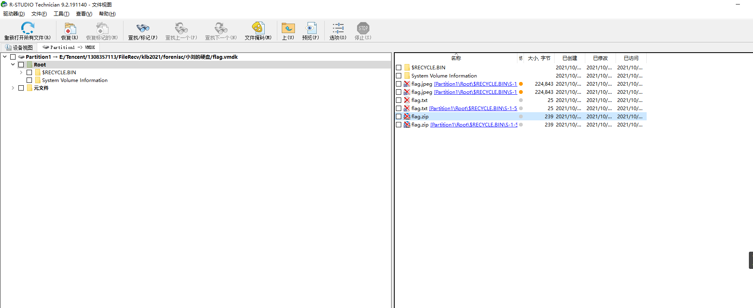Click the Partition1 drive icon in tree

point(21,57)
